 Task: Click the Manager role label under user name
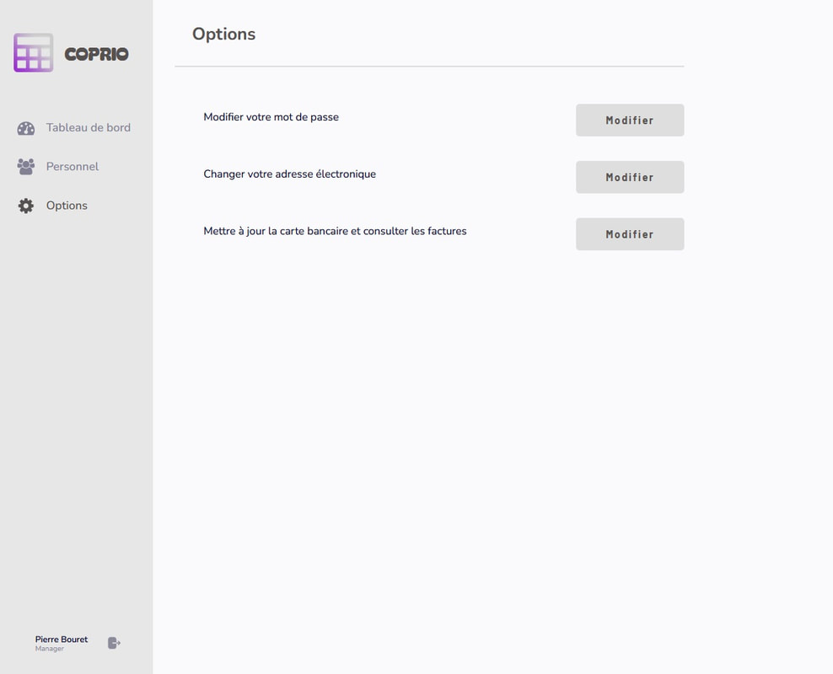[x=50, y=649]
